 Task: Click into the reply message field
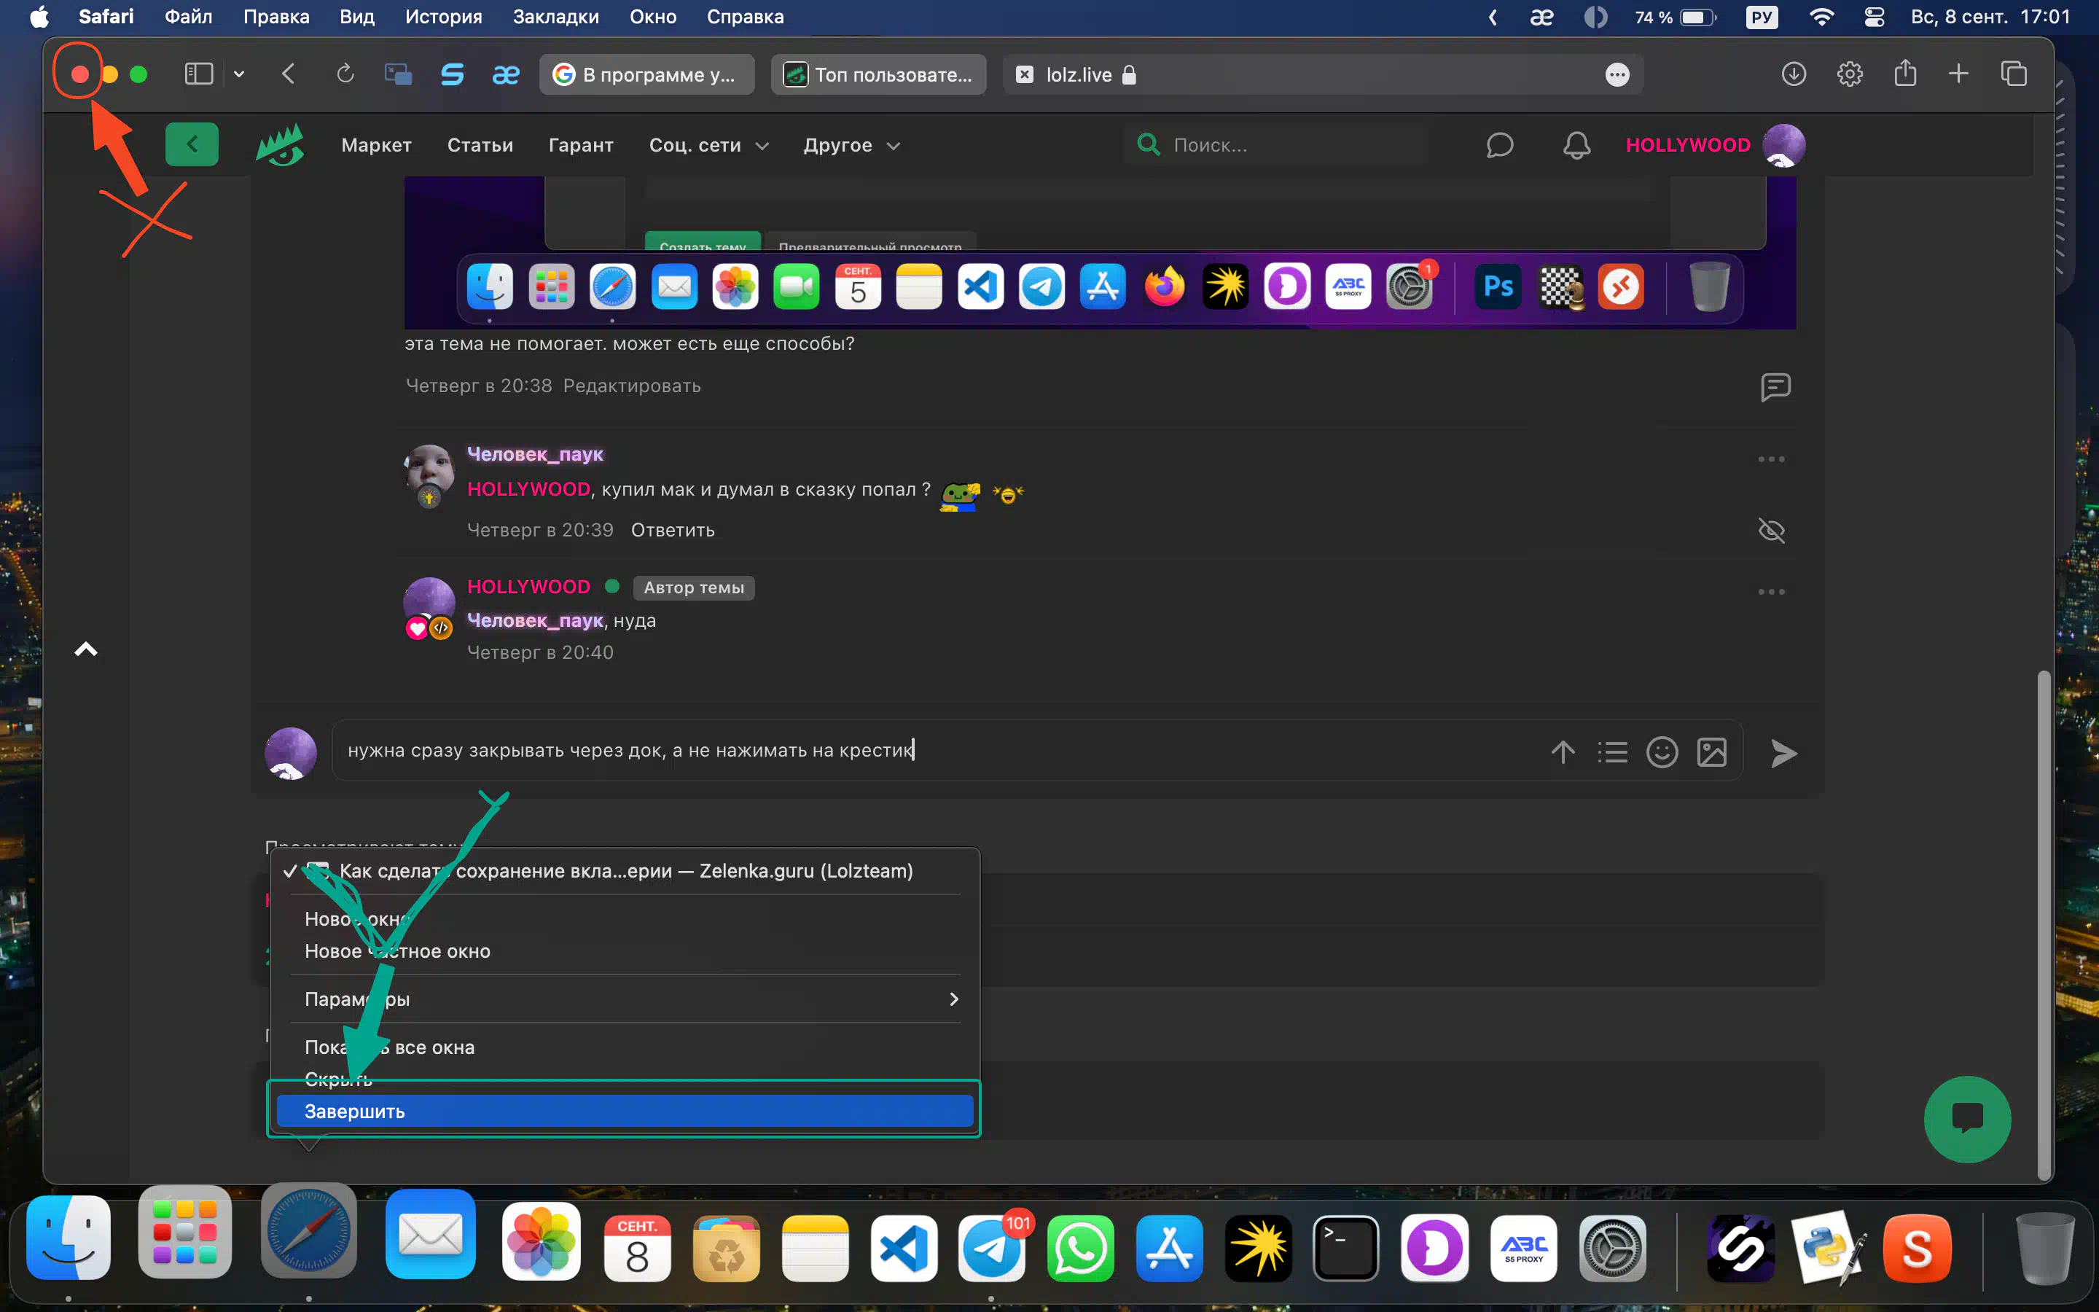coord(937,751)
